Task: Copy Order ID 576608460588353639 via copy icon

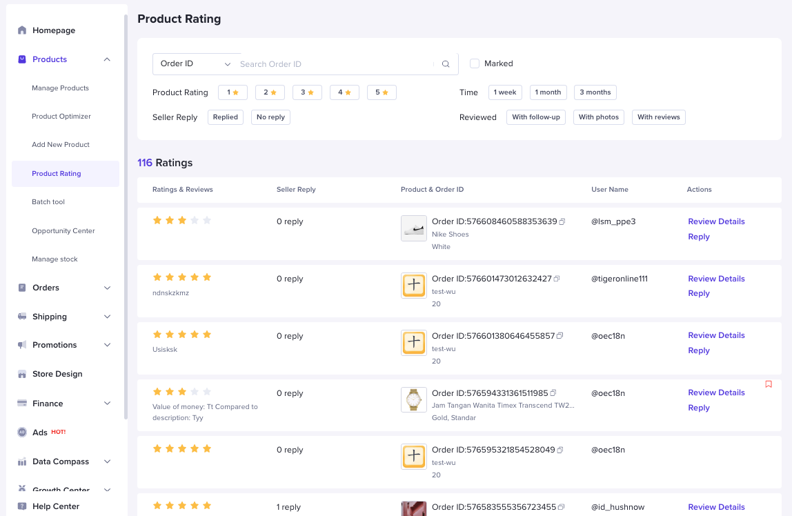Action: tap(562, 221)
